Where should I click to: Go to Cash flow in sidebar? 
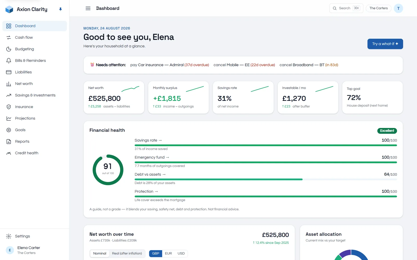35,37
